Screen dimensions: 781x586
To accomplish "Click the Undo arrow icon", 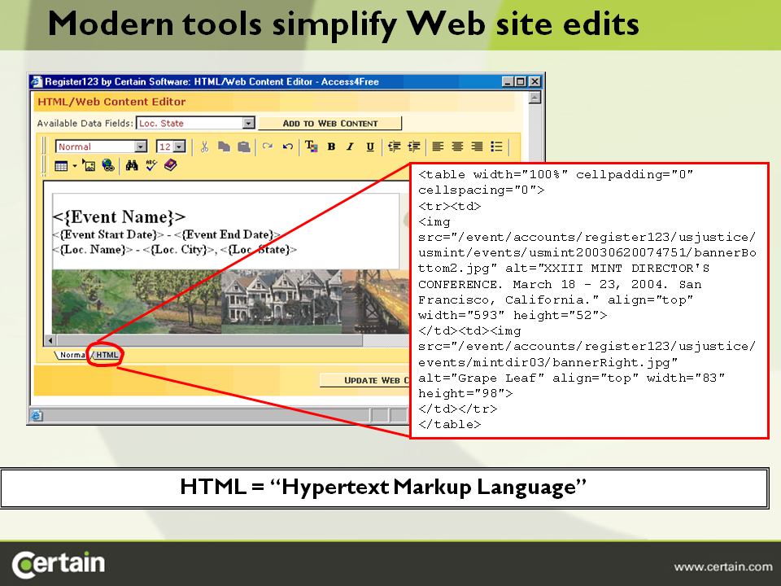I will 287,146.
